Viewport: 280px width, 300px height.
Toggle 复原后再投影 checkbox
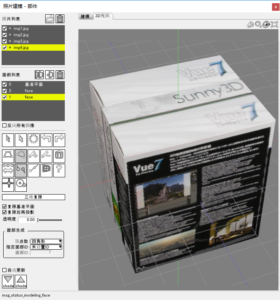(4, 212)
